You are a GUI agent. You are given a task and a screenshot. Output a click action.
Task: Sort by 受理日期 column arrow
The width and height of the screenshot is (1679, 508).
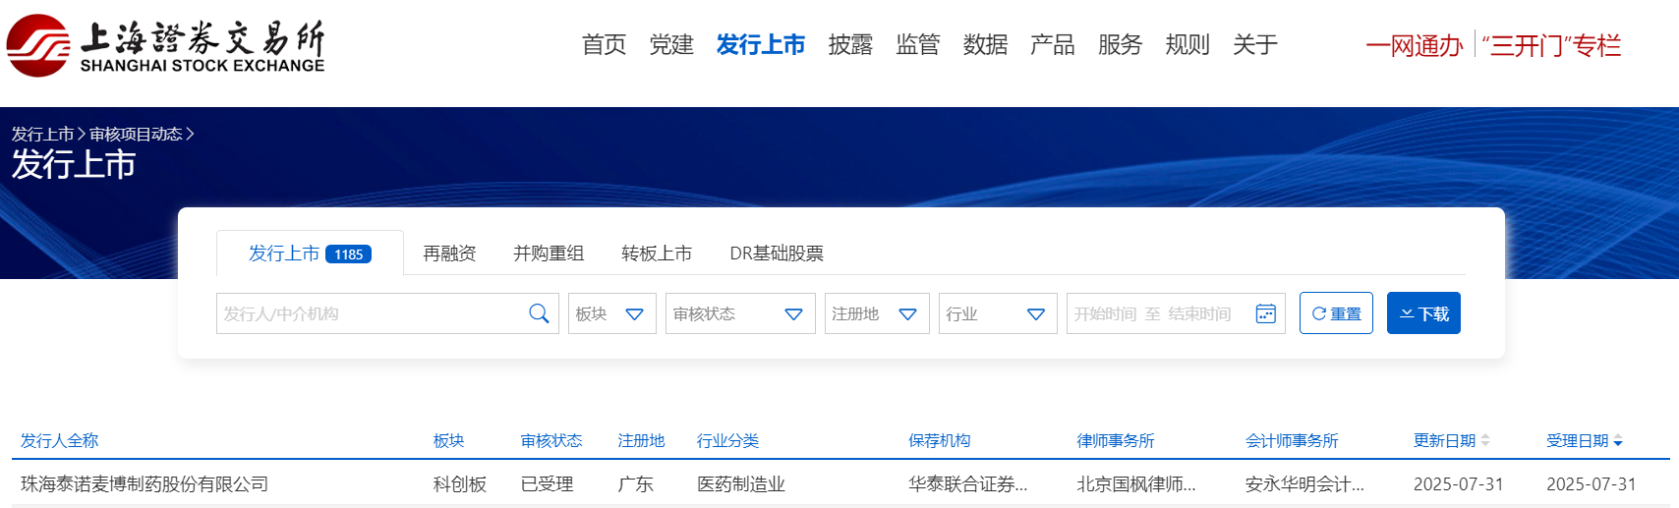pyautogui.click(x=1618, y=441)
